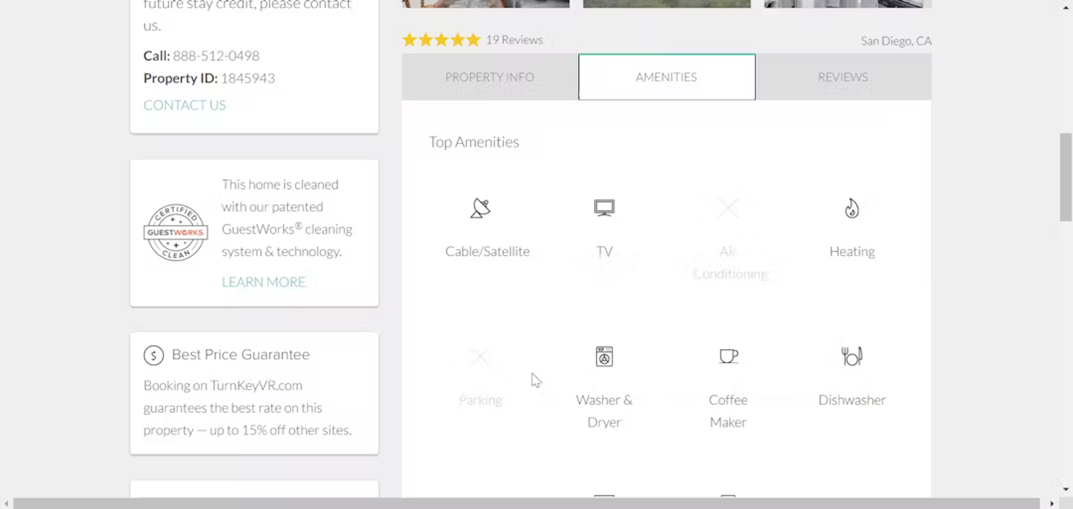Open the Reviews tab
This screenshot has width=1073, height=509.
[x=843, y=77]
